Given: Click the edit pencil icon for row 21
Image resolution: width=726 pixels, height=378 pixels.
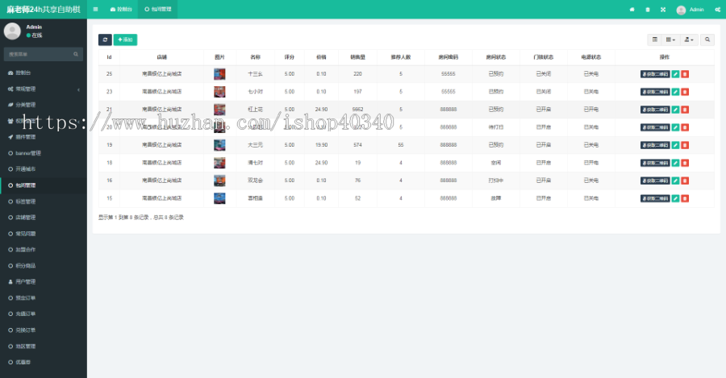Looking at the screenshot, I should tap(675, 110).
